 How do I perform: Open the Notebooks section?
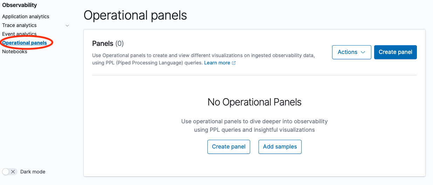click(14, 52)
